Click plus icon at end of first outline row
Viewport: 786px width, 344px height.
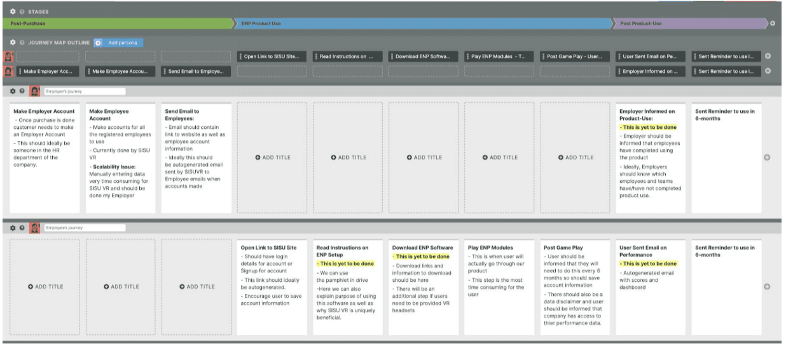(768, 56)
